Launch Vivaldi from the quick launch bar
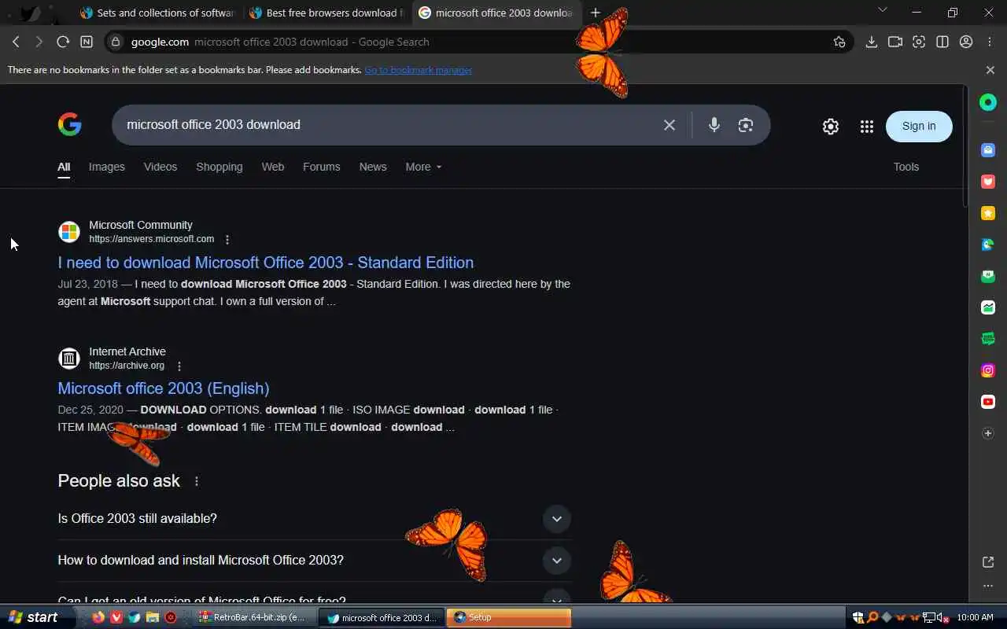This screenshot has height=629, width=1007. pos(116,617)
